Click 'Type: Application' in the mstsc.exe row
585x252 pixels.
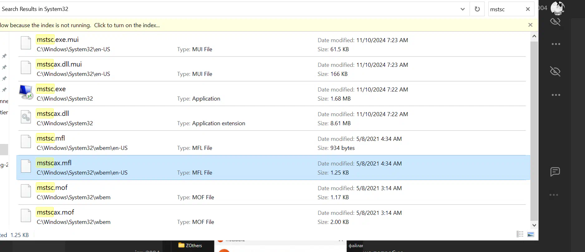(x=198, y=99)
